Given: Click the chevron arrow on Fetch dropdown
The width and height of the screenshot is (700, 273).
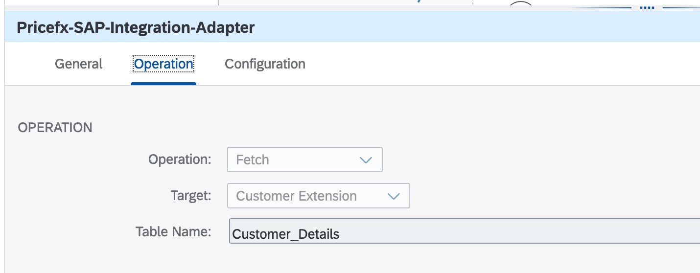Looking at the screenshot, I should click(366, 160).
